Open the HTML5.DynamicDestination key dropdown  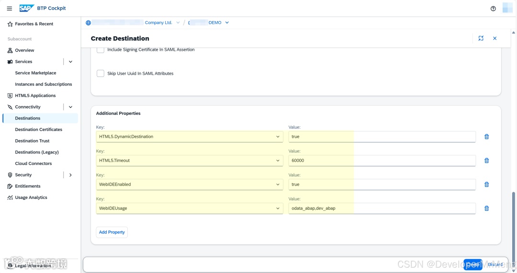pos(278,137)
